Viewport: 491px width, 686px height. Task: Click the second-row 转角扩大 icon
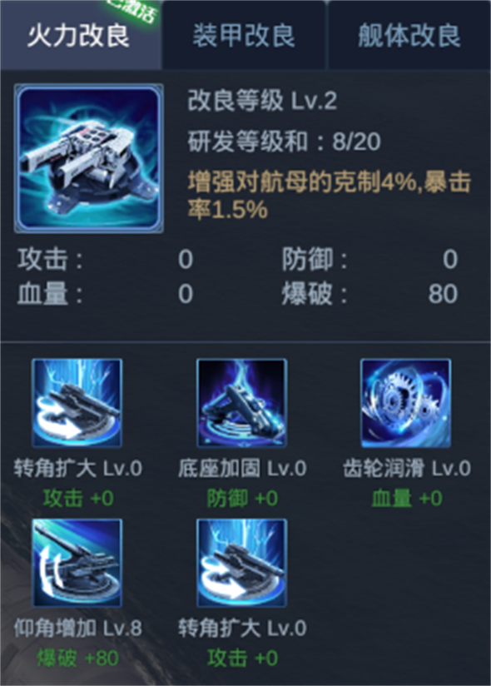pos(242,563)
